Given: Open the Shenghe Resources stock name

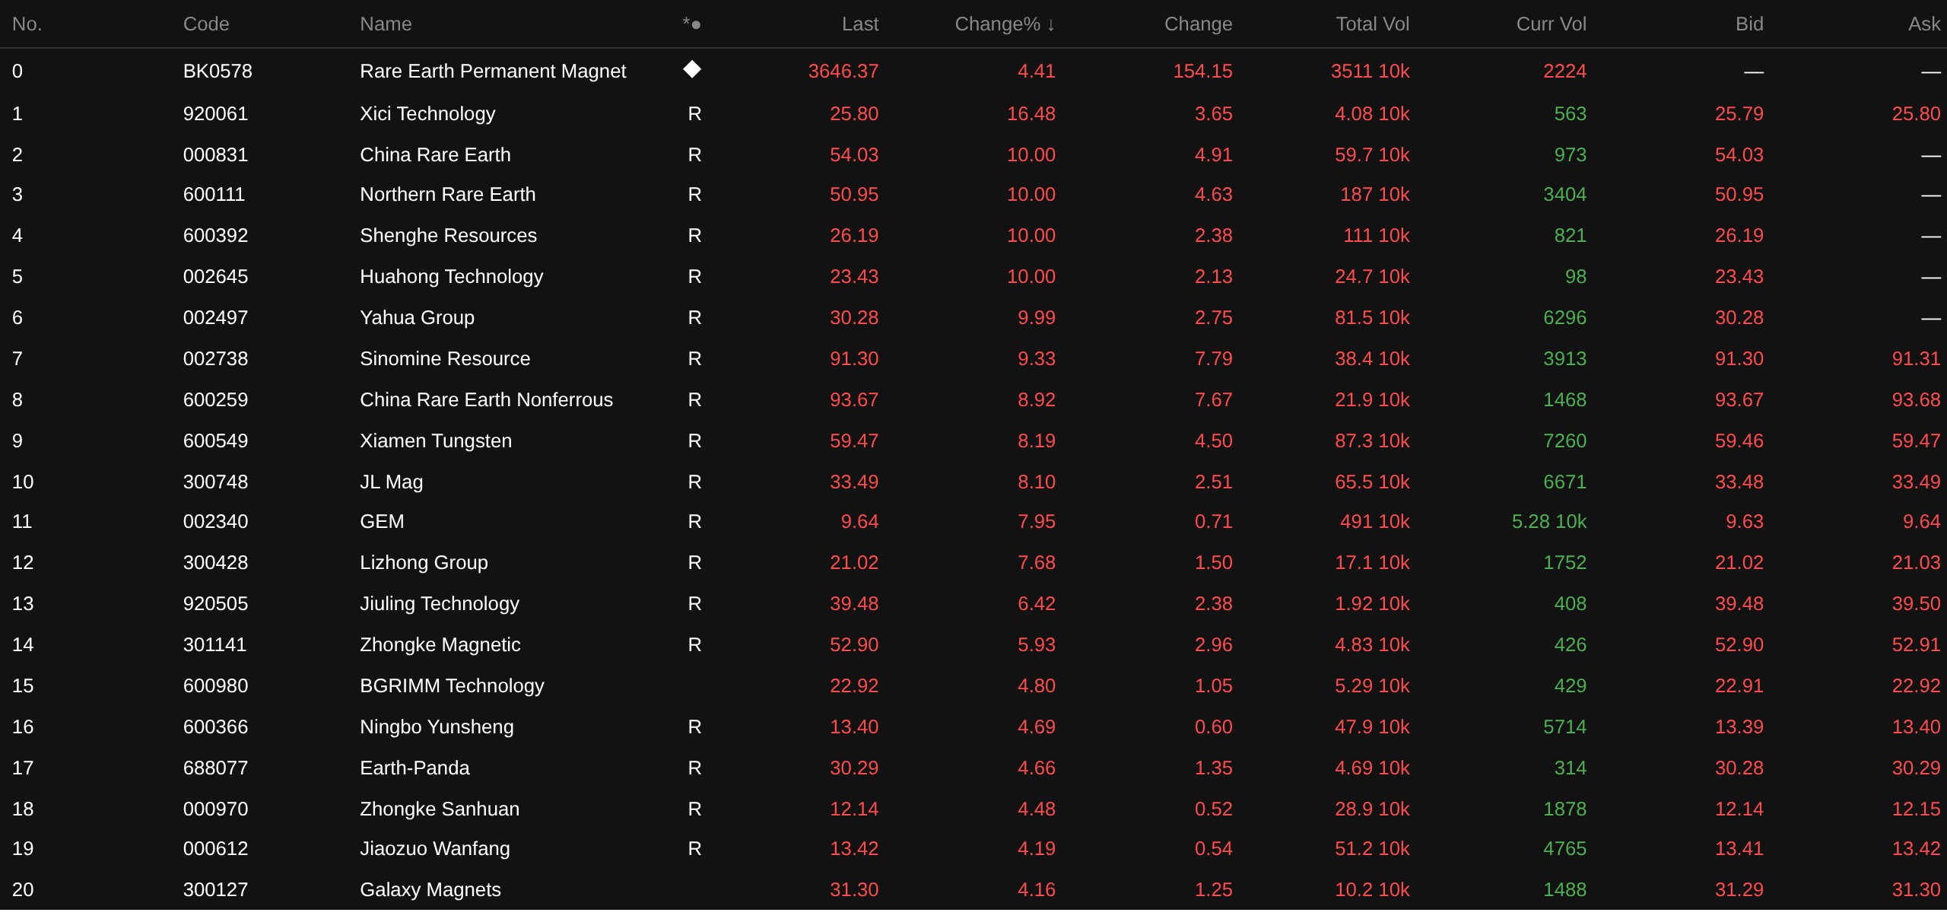Looking at the screenshot, I should coord(448,236).
